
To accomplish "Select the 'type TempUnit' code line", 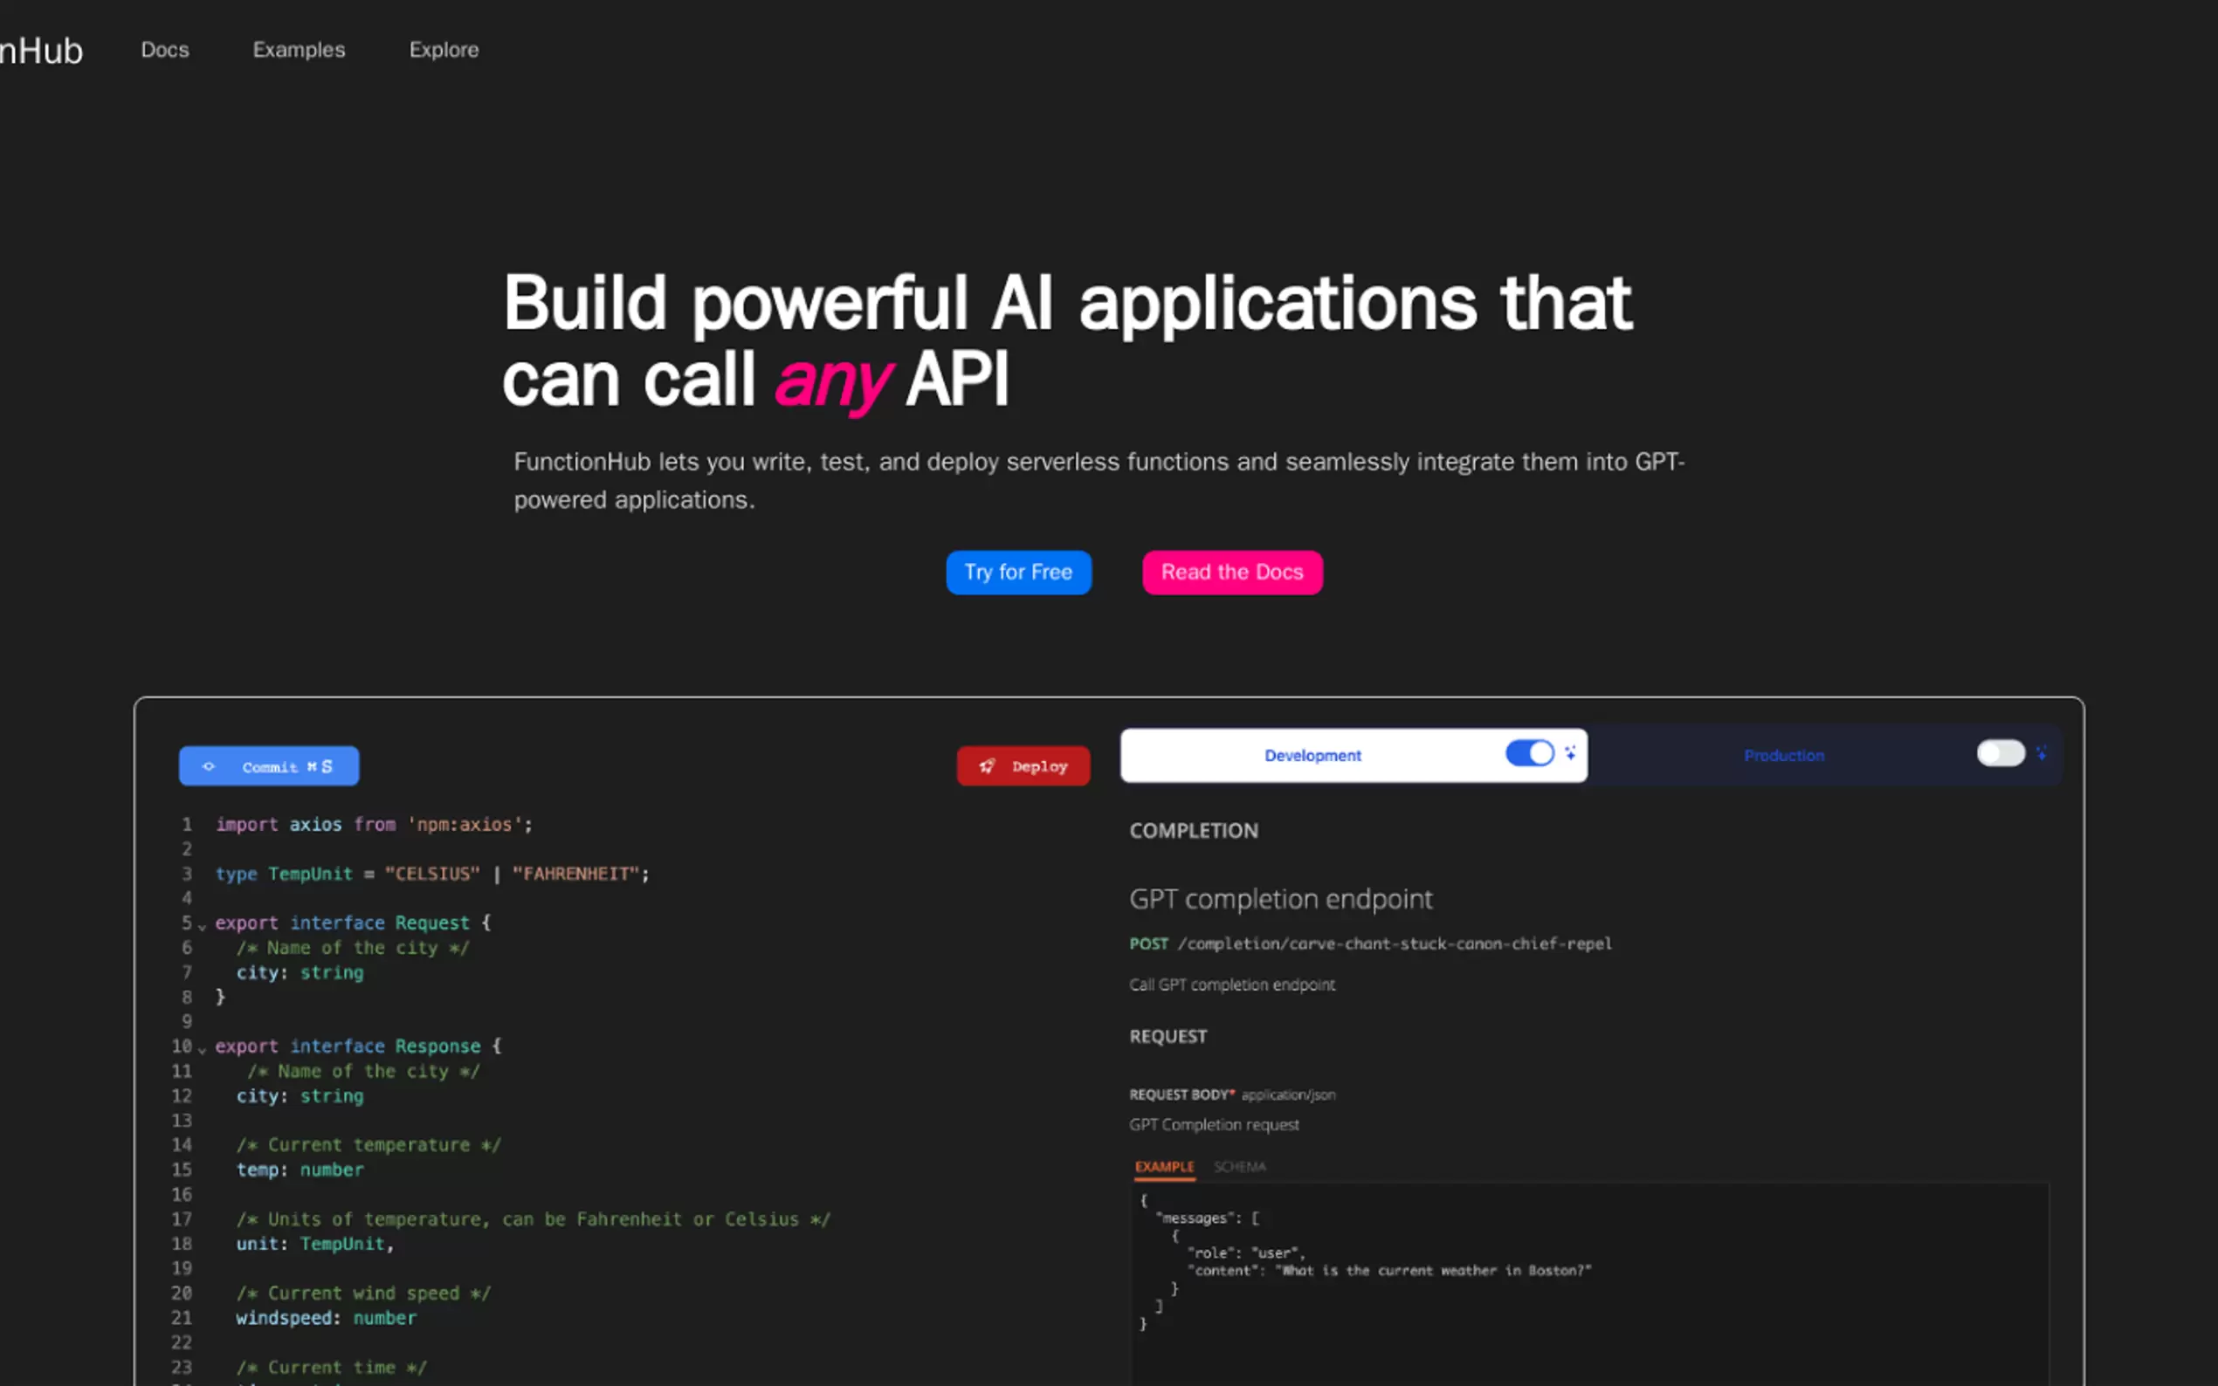I will 432,874.
